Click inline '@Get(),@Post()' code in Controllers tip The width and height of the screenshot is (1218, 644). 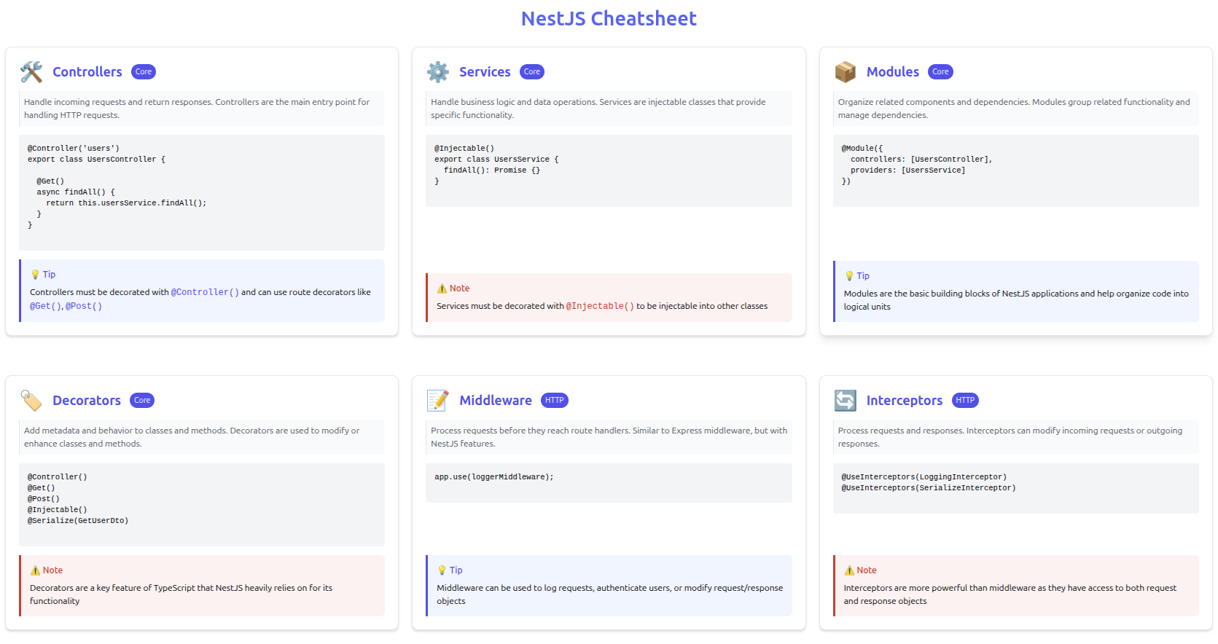point(66,306)
